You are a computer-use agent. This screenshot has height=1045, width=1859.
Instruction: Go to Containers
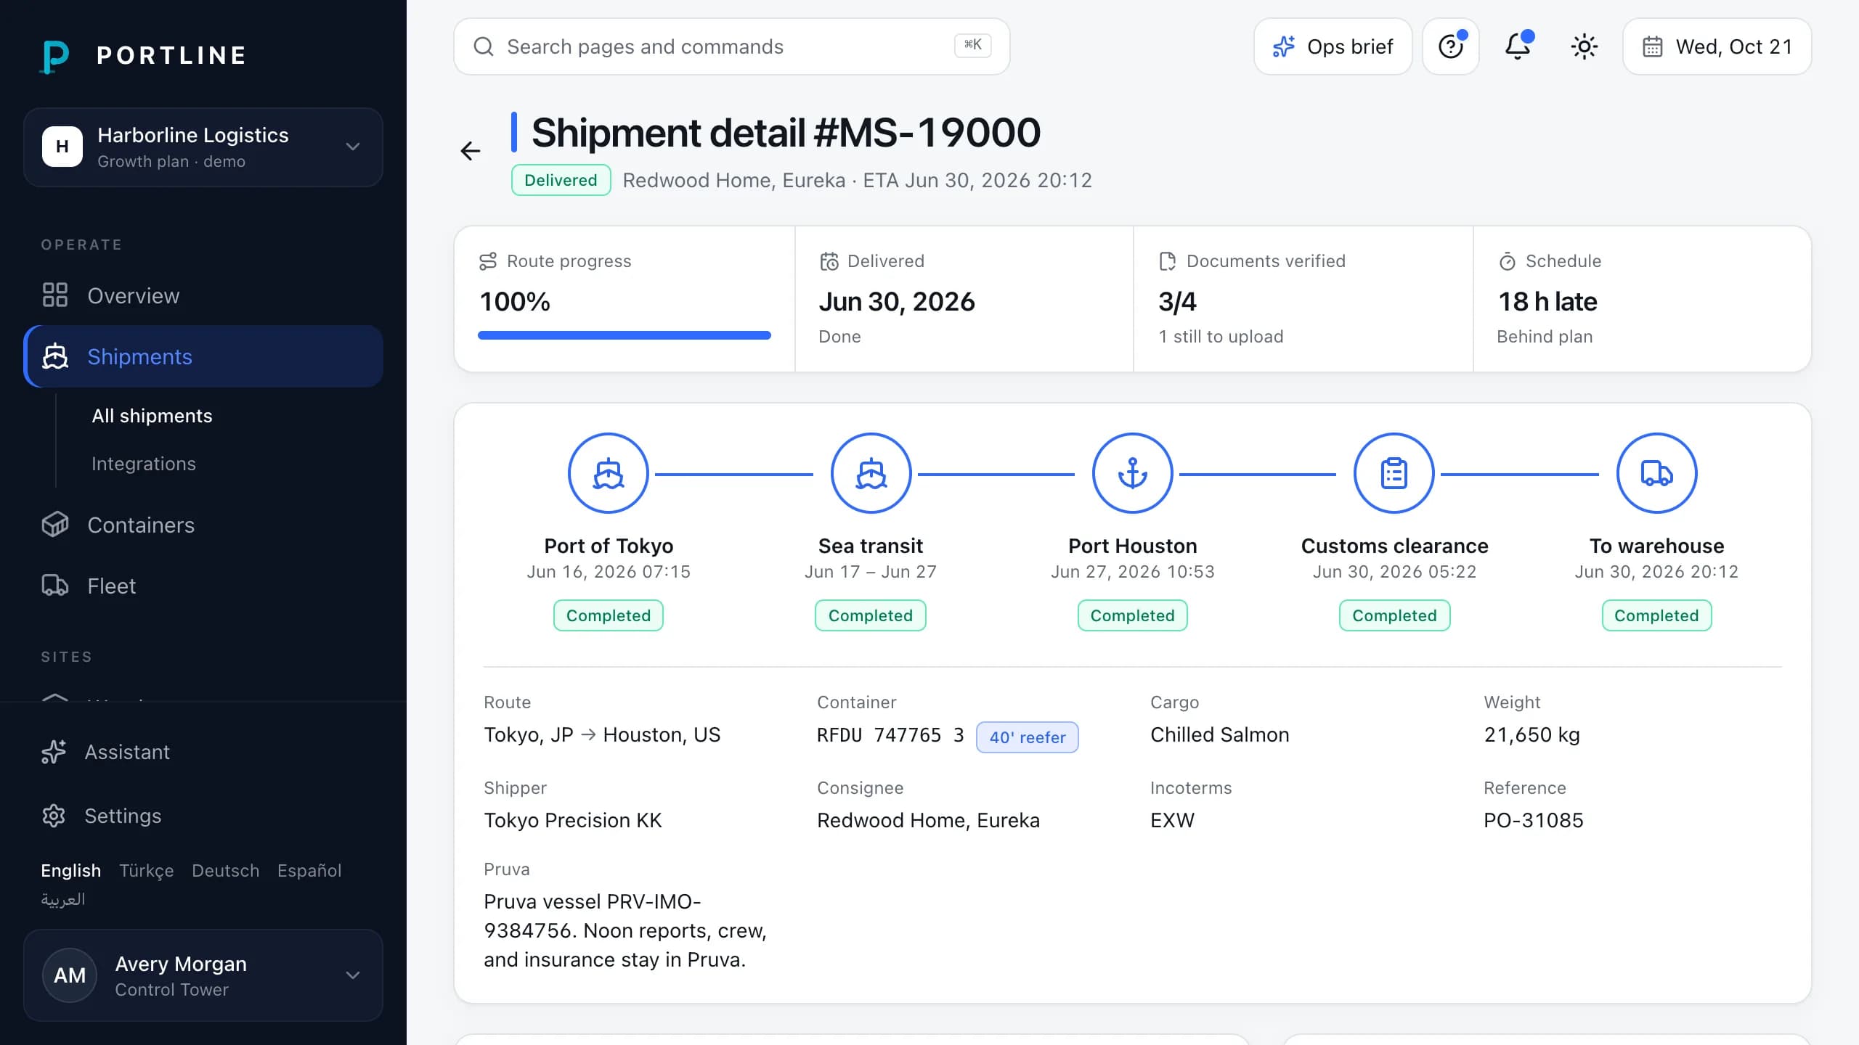(x=203, y=525)
